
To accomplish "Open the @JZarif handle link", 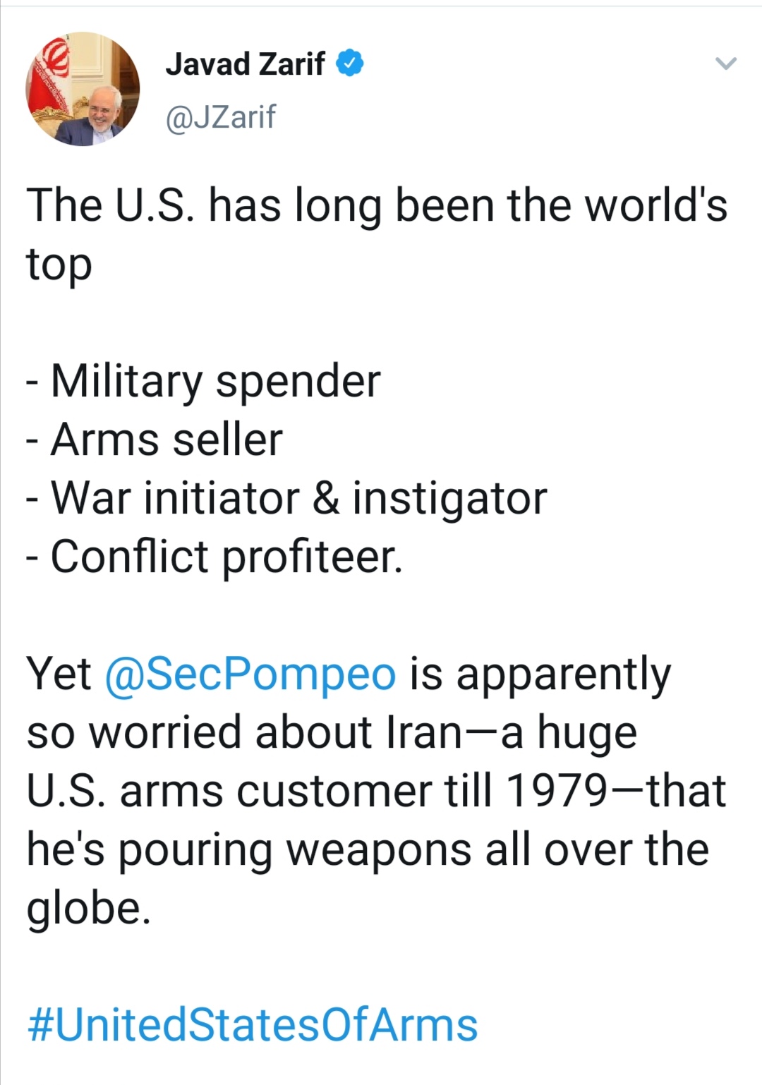I will 220,116.
